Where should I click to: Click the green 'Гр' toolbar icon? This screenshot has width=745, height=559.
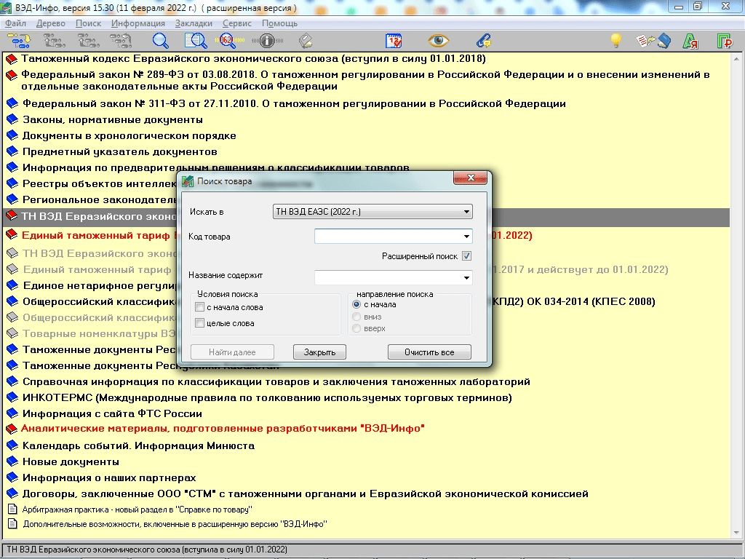pyautogui.click(x=725, y=41)
